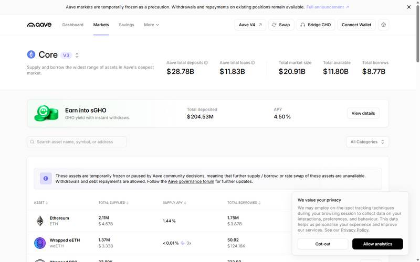Click the info icon next to Aave total loans

pos(253,62)
